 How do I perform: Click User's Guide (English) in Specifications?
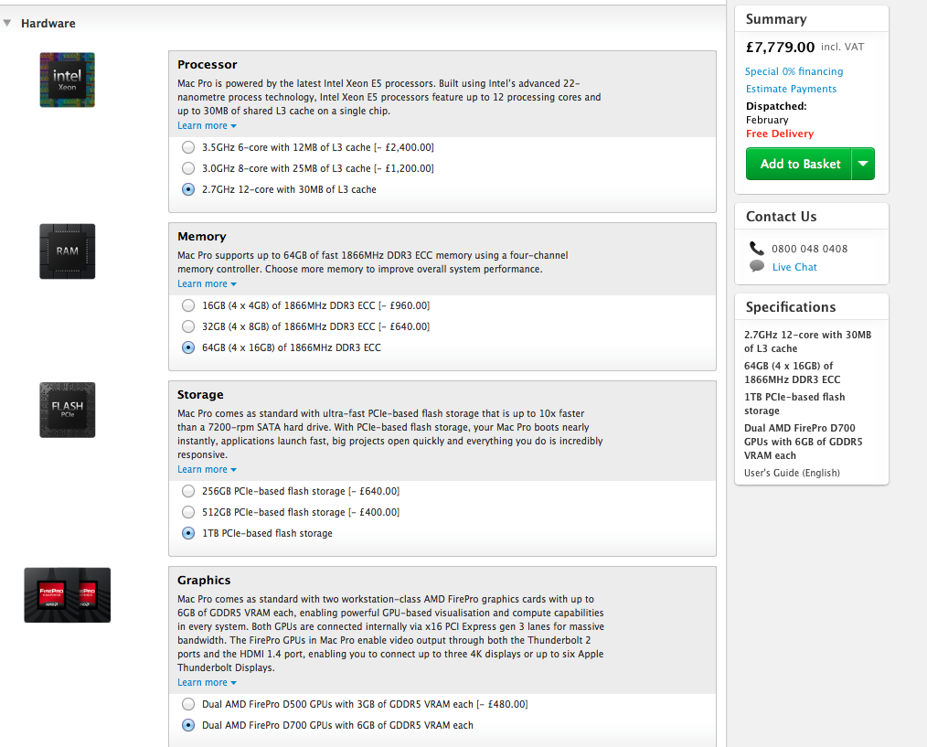[792, 473]
